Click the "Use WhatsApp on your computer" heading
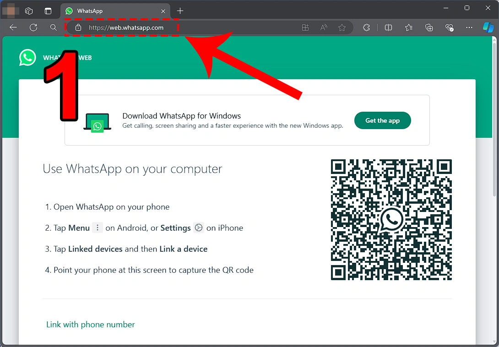Screen dimensions: 499x347 point(132,169)
